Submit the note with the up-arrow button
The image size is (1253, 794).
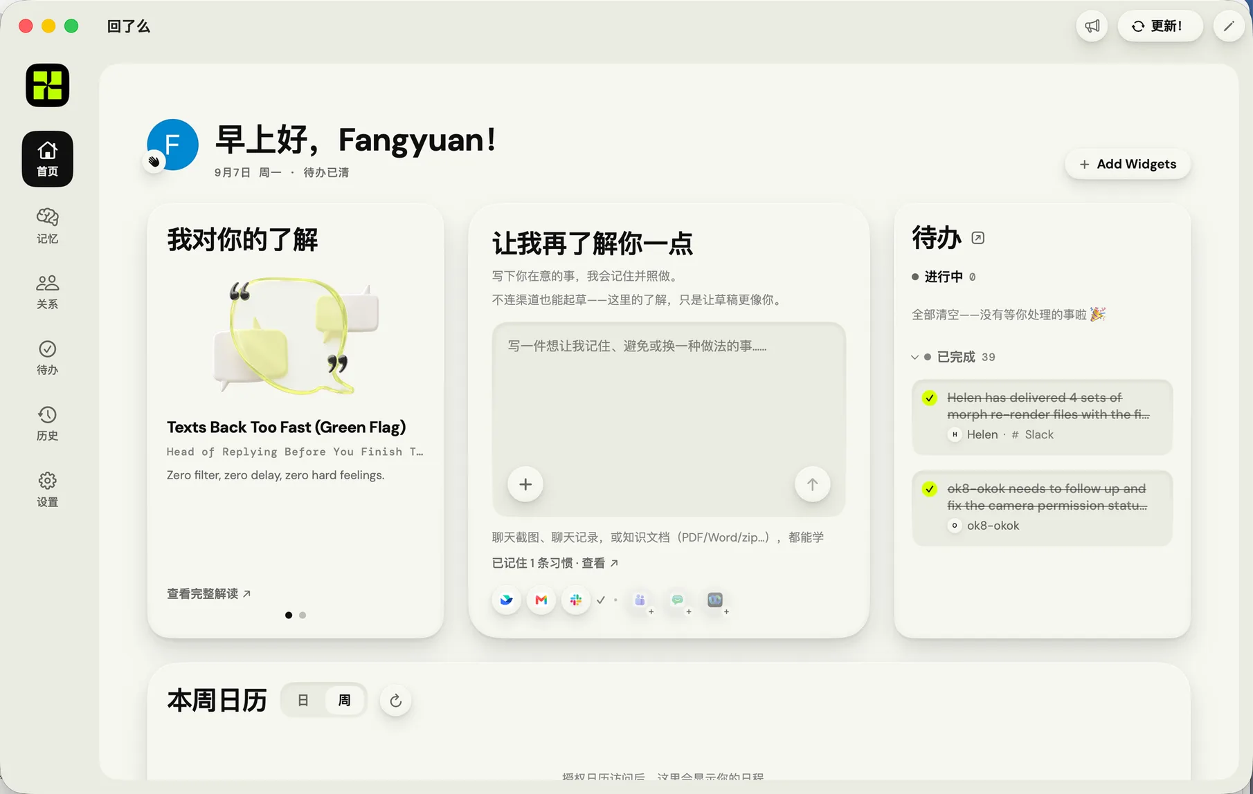[x=812, y=484]
